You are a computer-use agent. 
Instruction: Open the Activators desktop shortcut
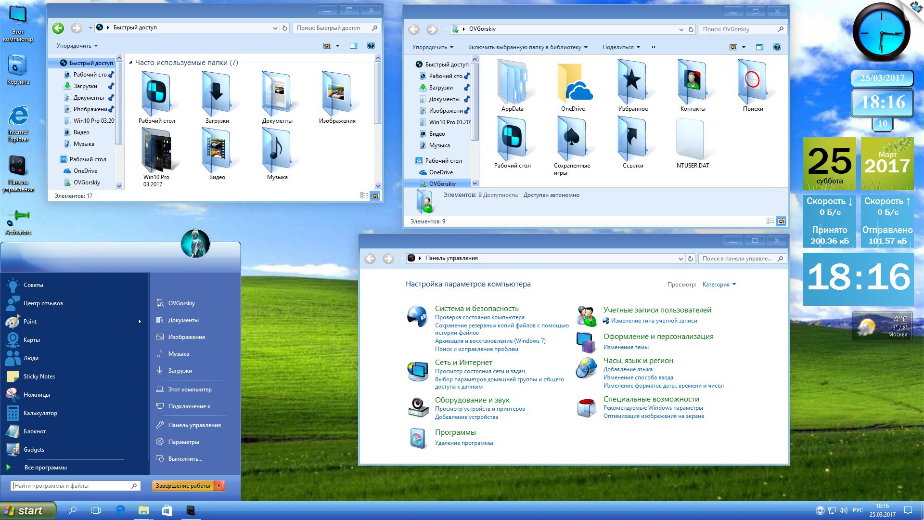[18, 222]
